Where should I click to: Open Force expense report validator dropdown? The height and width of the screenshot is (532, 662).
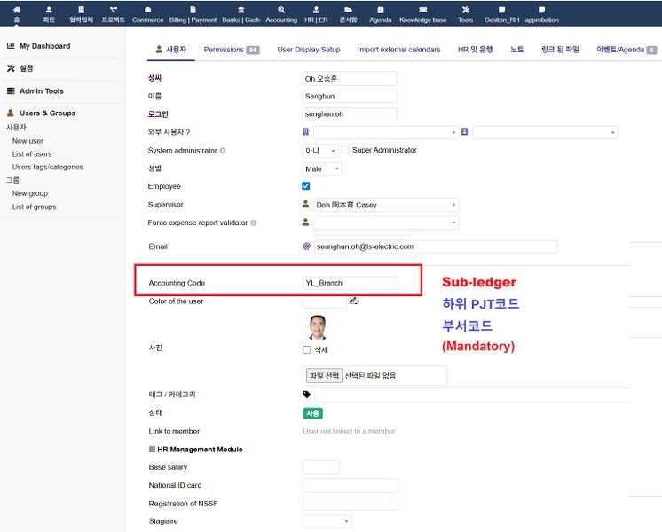(386, 223)
